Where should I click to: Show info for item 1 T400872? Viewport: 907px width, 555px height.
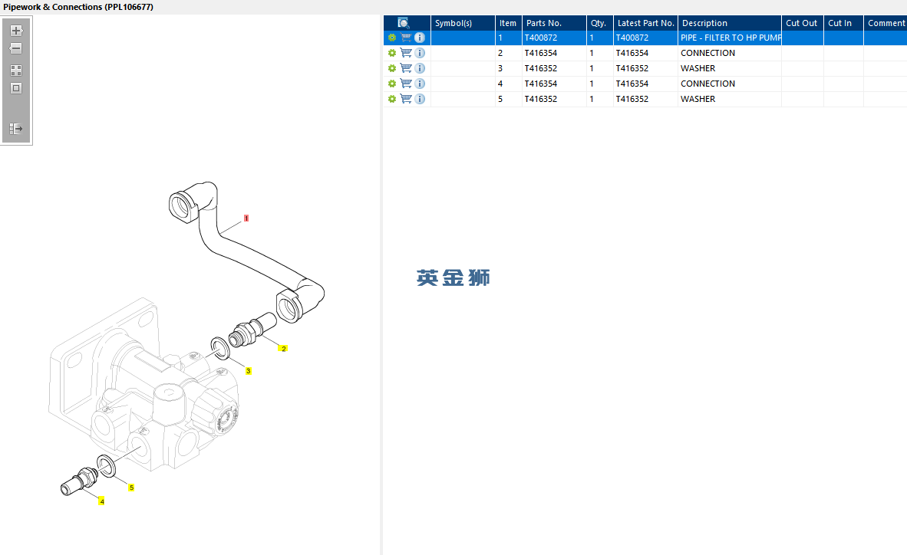pos(420,38)
